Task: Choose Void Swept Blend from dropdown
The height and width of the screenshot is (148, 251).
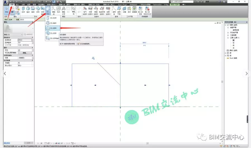Action: click(x=53, y=38)
